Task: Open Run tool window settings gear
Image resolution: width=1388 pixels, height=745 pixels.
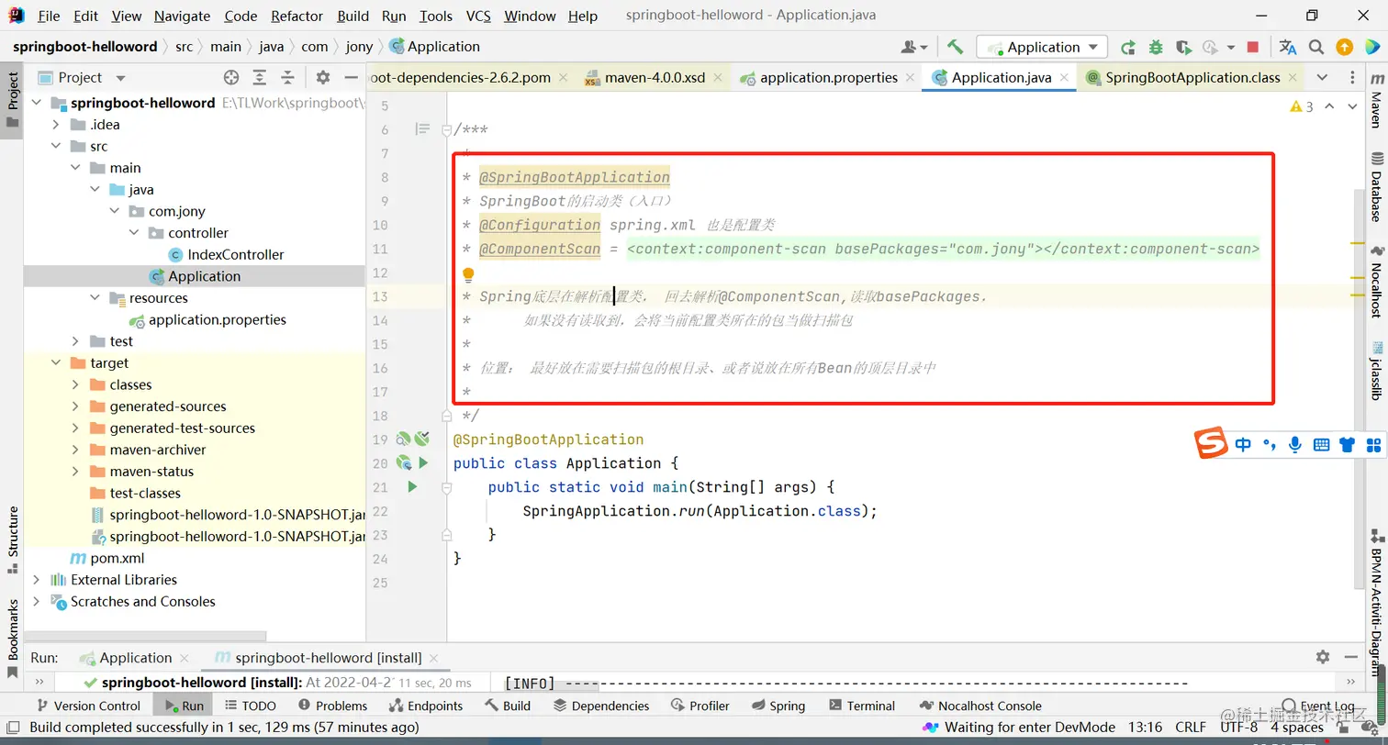Action: point(1323,657)
